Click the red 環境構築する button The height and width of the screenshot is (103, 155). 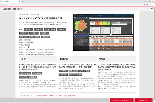(x=144, y=100)
